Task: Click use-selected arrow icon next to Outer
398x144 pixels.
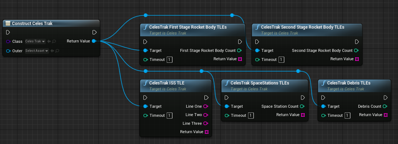Action: pyautogui.click(x=53, y=51)
